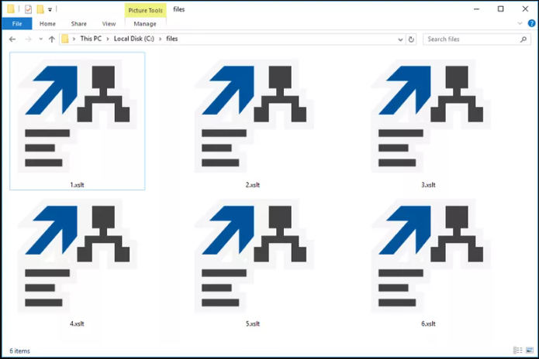Click files in the address breadcrumb
This screenshot has width=539, height=359.
(172, 39)
